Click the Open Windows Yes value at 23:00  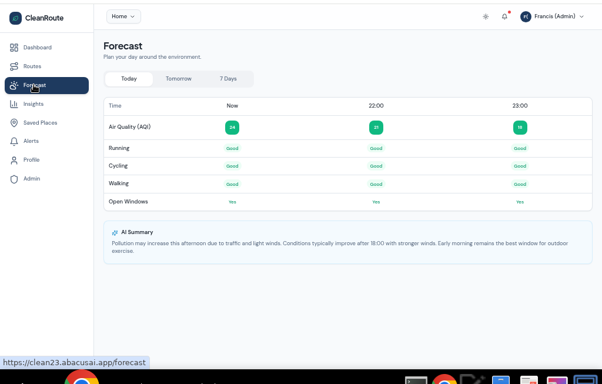[x=520, y=202]
